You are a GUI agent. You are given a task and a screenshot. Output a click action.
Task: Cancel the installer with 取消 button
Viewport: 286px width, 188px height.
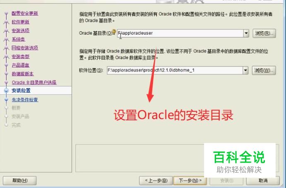(x=263, y=181)
